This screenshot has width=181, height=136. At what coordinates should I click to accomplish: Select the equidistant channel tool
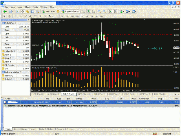click(x=30, y=16)
